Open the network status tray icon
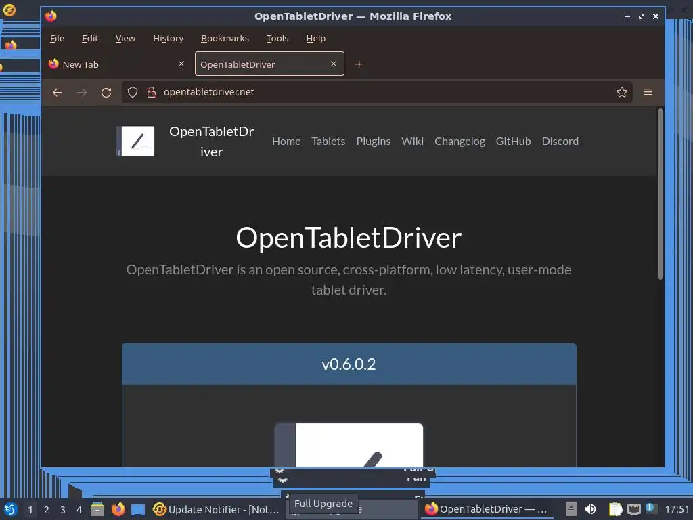Viewport: 693px width, 520px height. pos(633,509)
